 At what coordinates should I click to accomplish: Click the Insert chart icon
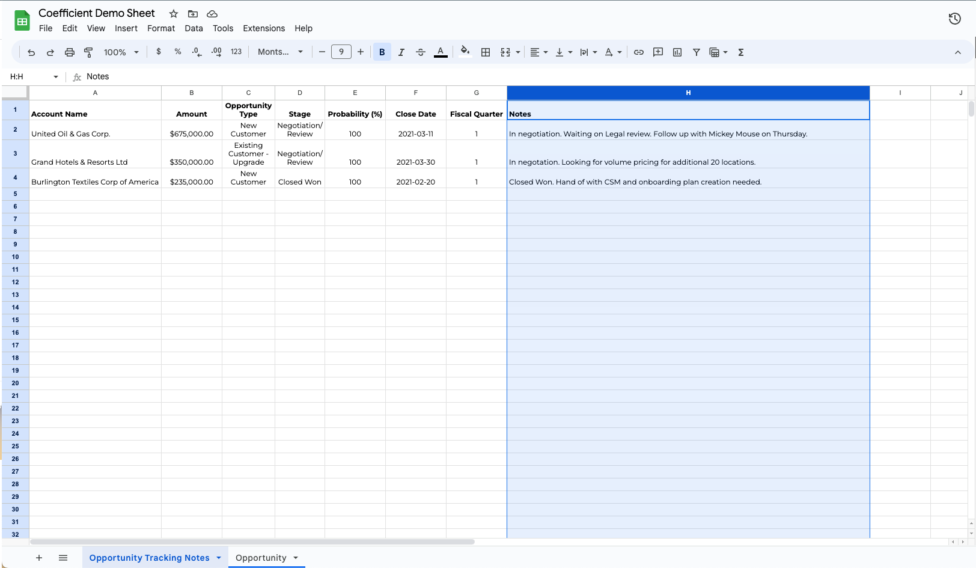[x=677, y=52]
